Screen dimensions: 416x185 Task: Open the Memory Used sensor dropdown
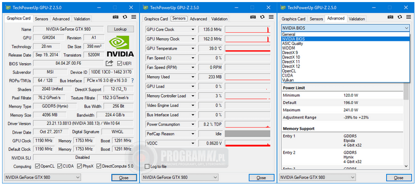(x=193, y=77)
